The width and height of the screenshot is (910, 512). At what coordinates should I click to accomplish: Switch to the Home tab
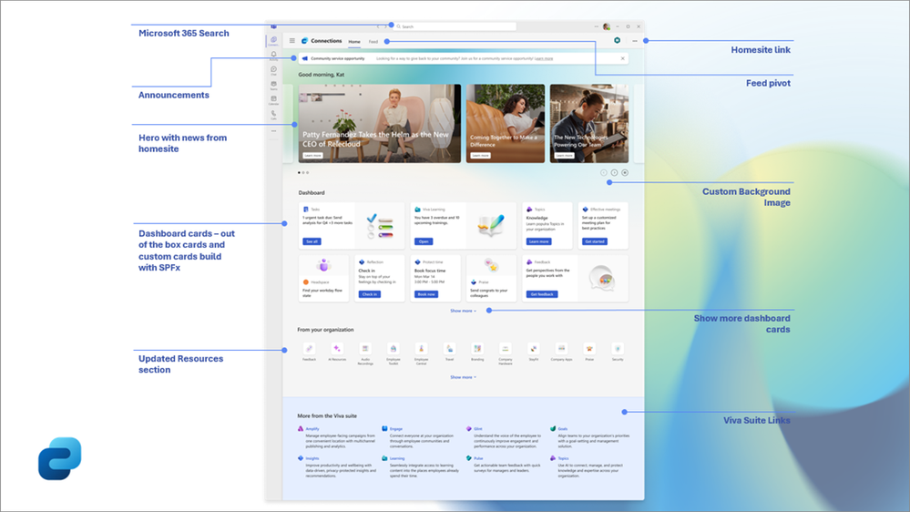[354, 42]
